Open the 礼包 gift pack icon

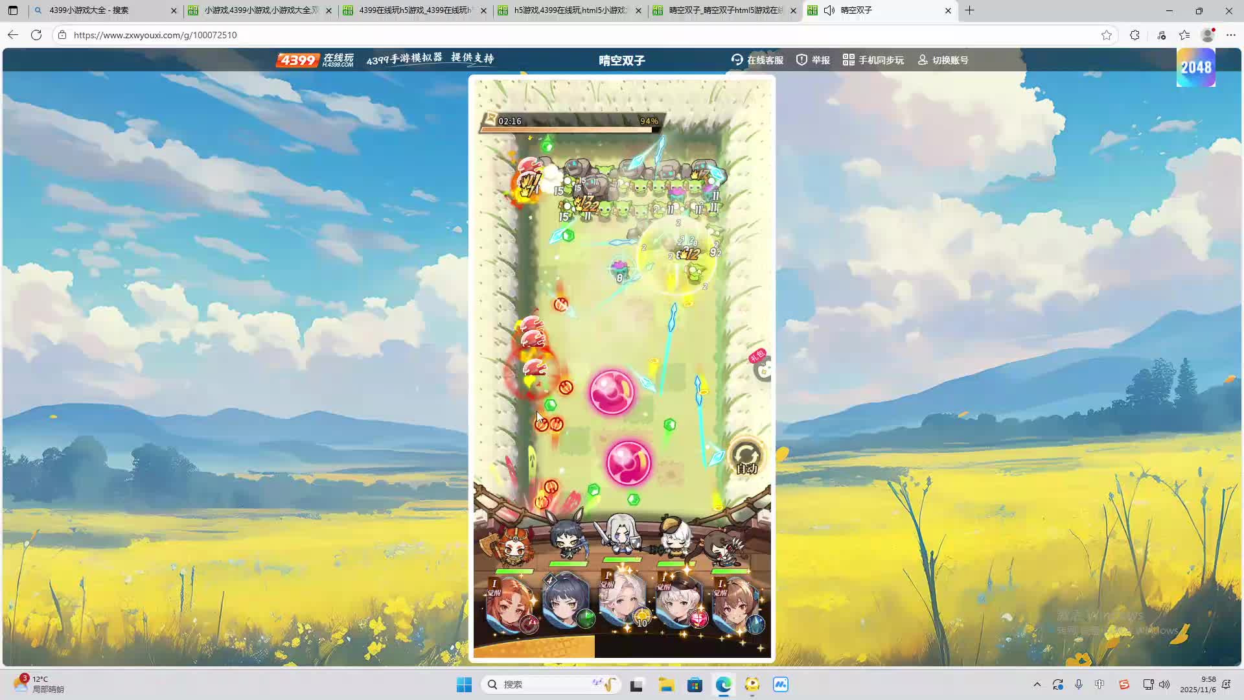tap(761, 366)
